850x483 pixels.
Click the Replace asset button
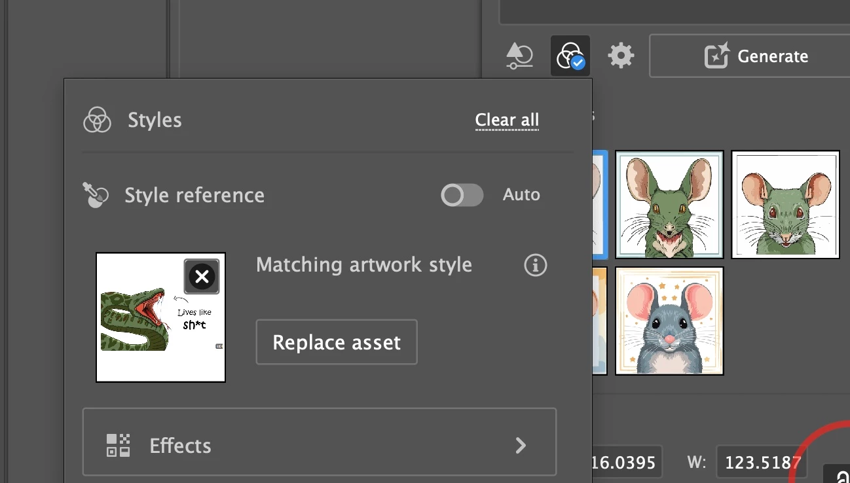point(337,342)
